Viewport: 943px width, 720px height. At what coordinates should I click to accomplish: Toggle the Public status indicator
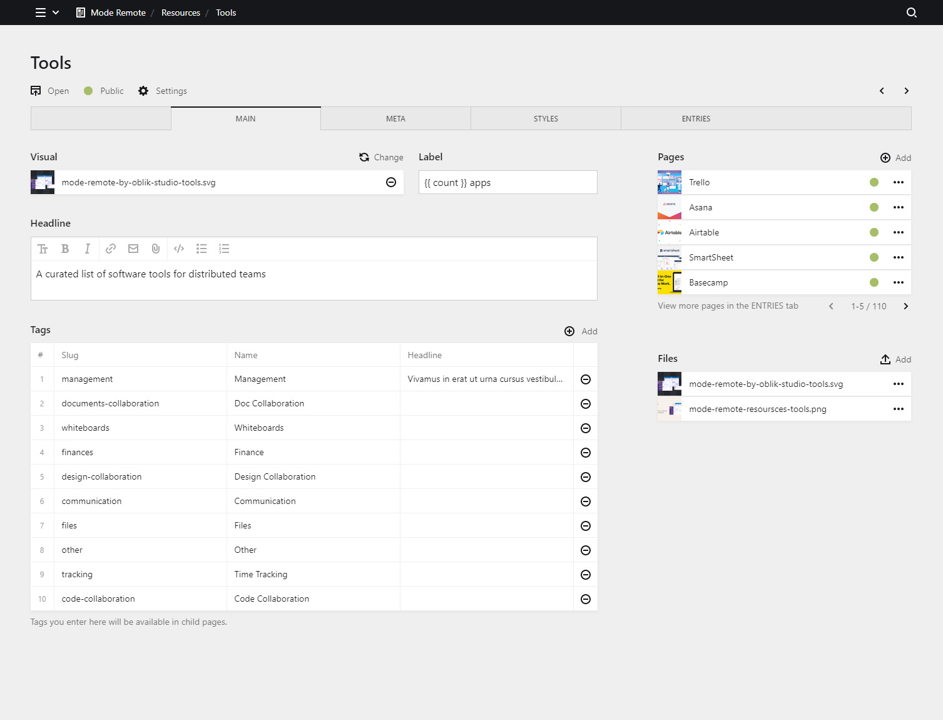tap(88, 91)
